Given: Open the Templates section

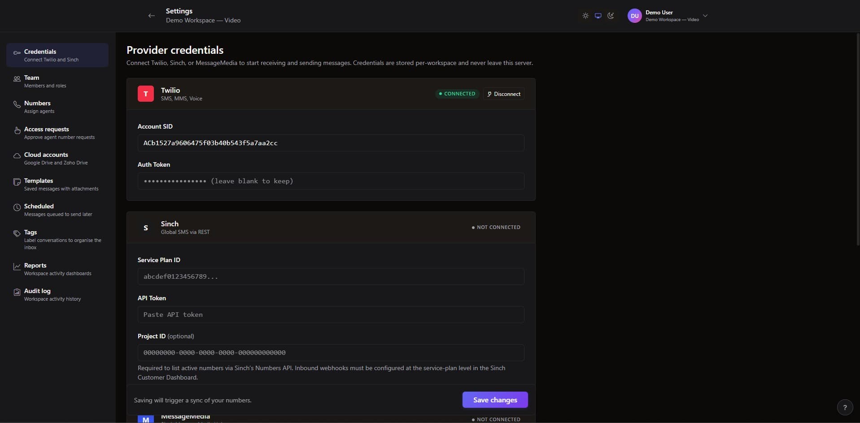Looking at the screenshot, I should click(x=57, y=184).
